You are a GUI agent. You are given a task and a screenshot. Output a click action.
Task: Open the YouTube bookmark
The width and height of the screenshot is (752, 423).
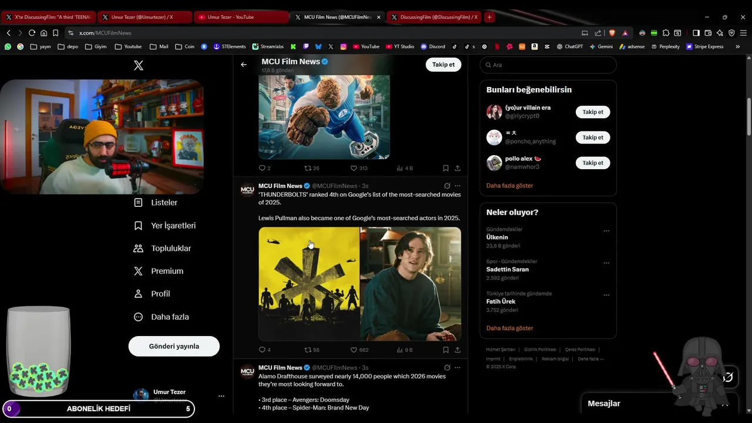pos(365,46)
